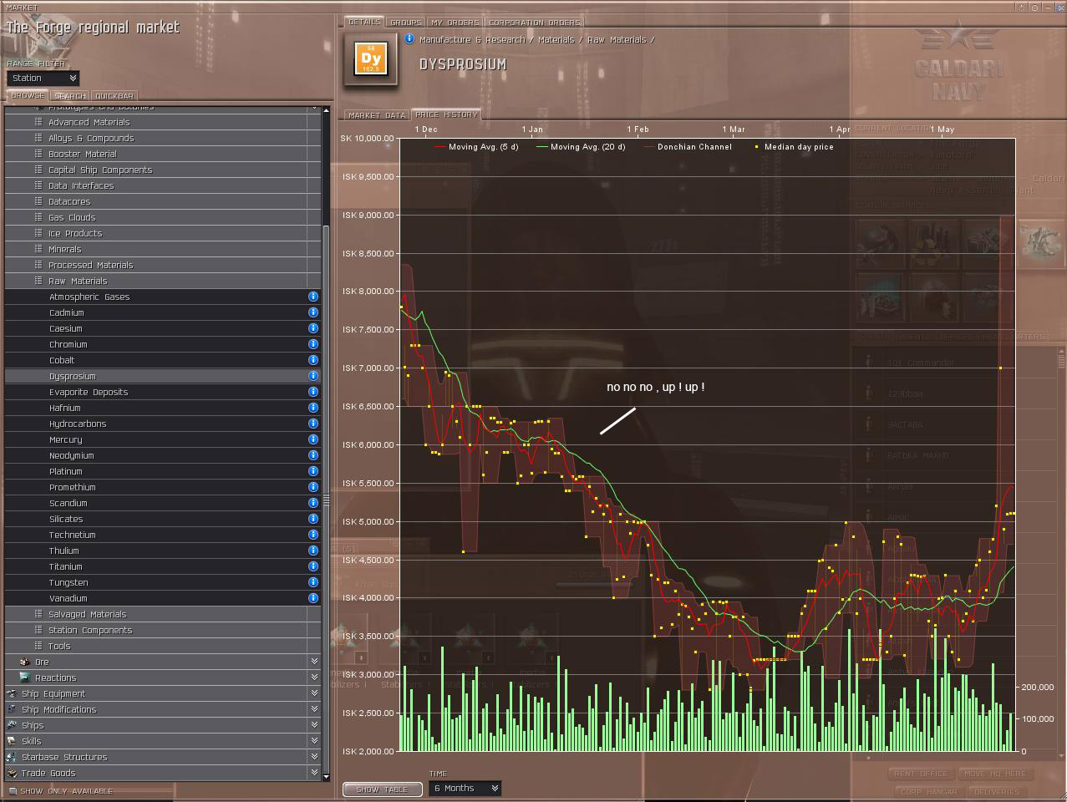Open info icon next to Scandium
1067x802 pixels.
pyautogui.click(x=313, y=503)
